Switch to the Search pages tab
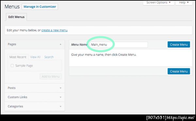Viewport: 196px width, 121px height. (49, 57)
